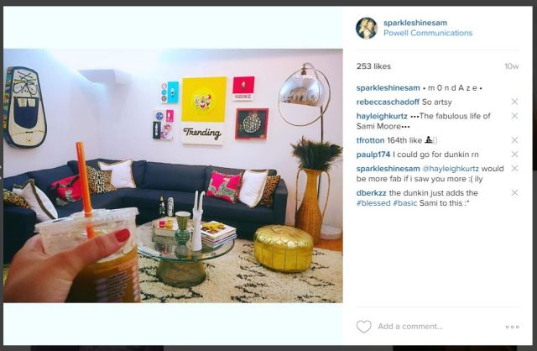
Task: Remove dberkzz's comment with the X icon
Action: coord(514,192)
